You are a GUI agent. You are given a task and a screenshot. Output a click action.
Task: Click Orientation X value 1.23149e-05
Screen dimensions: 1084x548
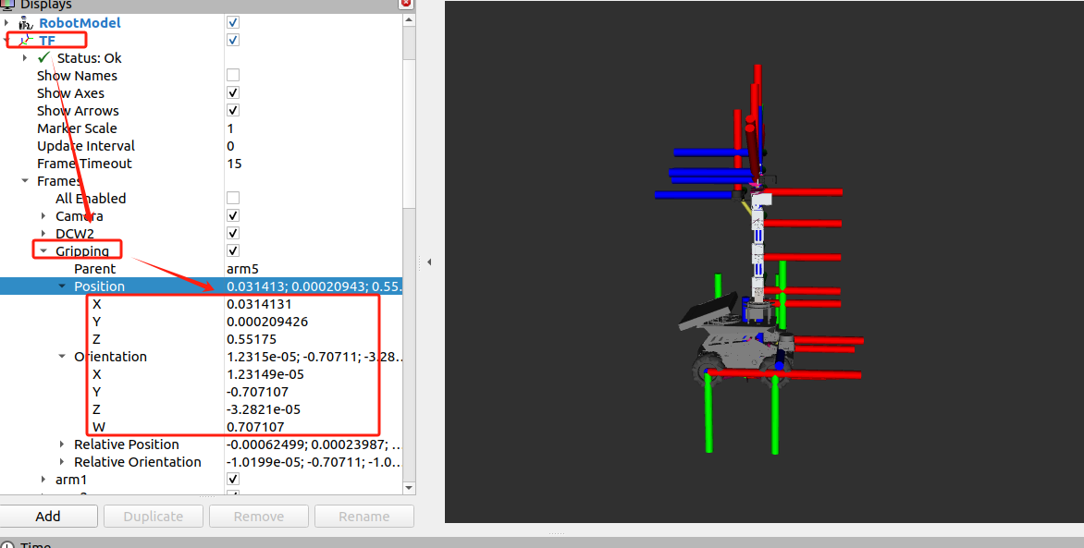pyautogui.click(x=265, y=374)
